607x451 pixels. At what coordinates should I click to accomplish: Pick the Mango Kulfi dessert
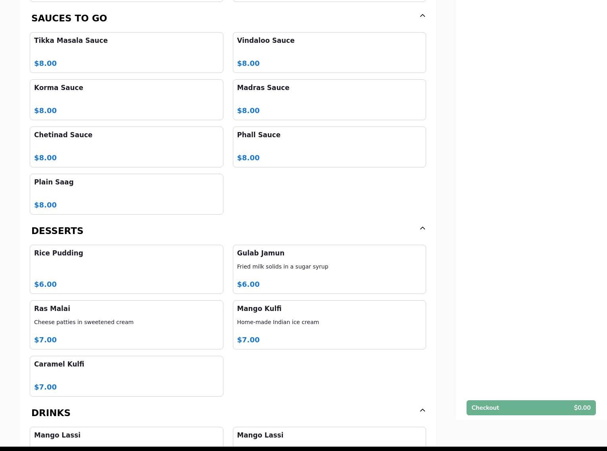329,324
